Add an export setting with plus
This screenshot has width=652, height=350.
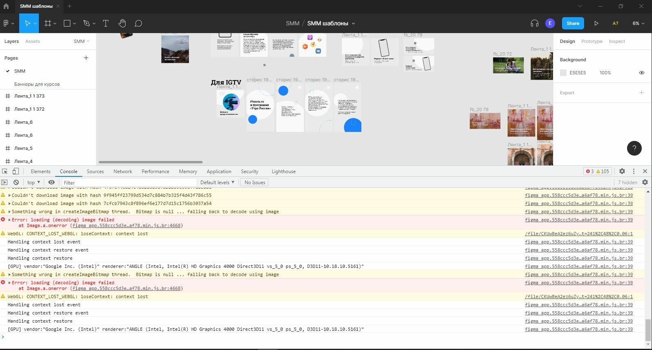coord(641,93)
